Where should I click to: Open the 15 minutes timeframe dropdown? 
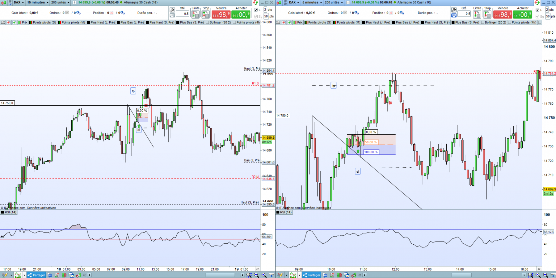[x=38, y=2]
